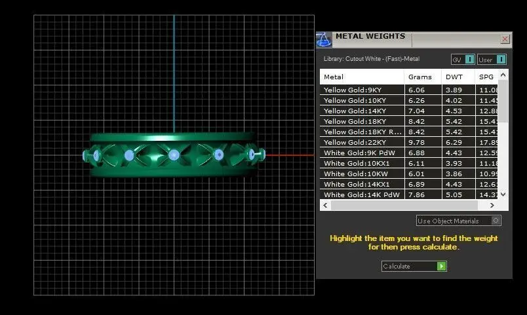Select the center gemstone on the ring
Screen dimensions: 527x315
coord(174,155)
